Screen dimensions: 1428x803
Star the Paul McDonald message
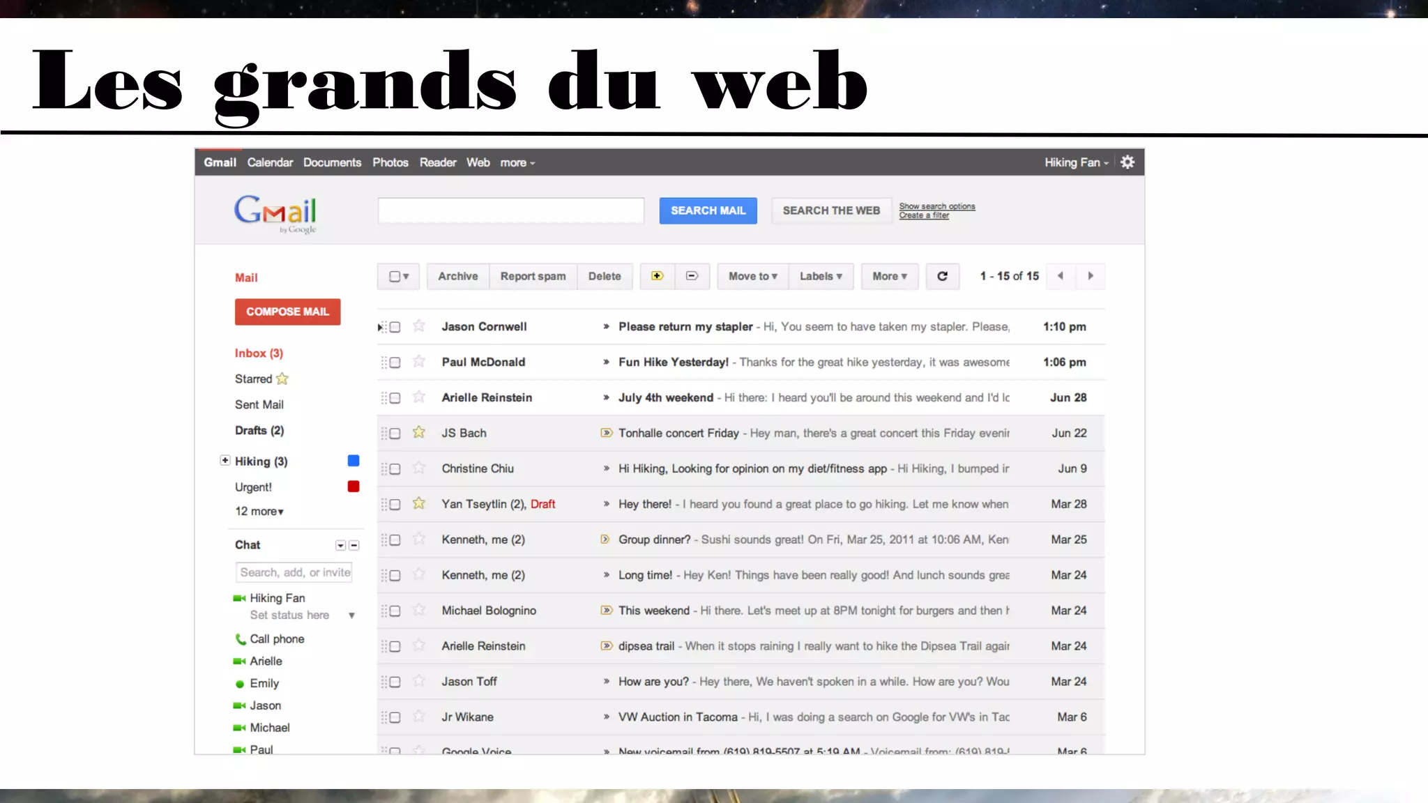pos(418,361)
